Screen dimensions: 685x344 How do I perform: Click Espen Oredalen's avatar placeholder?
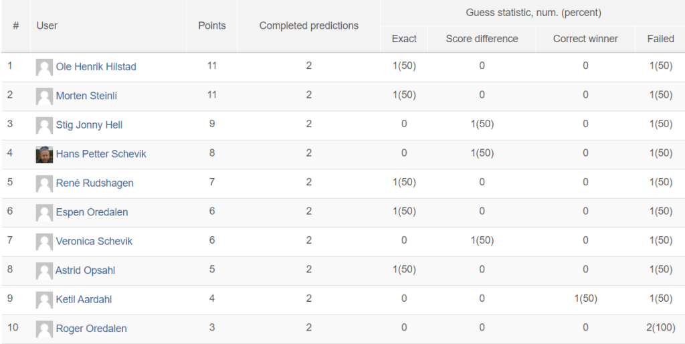44,213
